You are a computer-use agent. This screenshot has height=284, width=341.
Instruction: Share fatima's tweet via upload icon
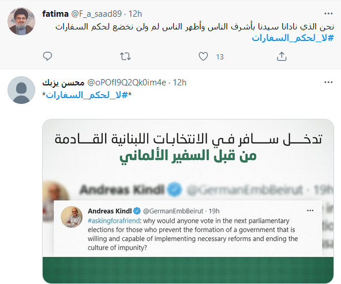click(282, 57)
